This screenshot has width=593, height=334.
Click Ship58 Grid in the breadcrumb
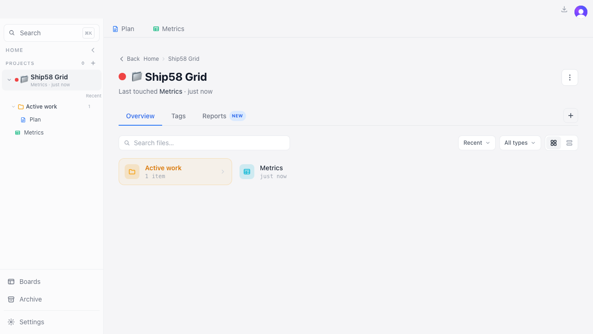pyautogui.click(x=183, y=59)
